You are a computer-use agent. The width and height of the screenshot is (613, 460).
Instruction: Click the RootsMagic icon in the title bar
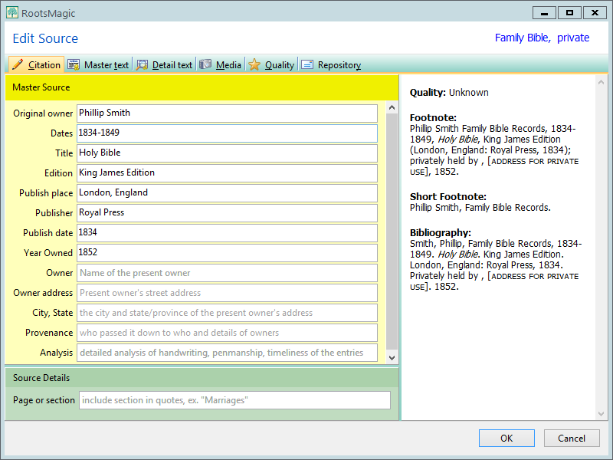pyautogui.click(x=11, y=12)
